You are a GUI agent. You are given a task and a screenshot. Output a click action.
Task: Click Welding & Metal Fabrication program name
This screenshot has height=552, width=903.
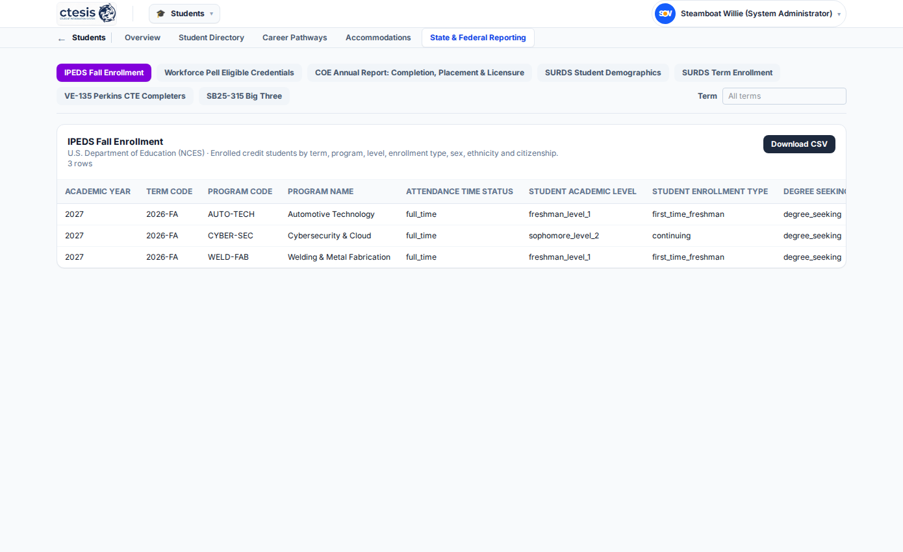(x=339, y=257)
